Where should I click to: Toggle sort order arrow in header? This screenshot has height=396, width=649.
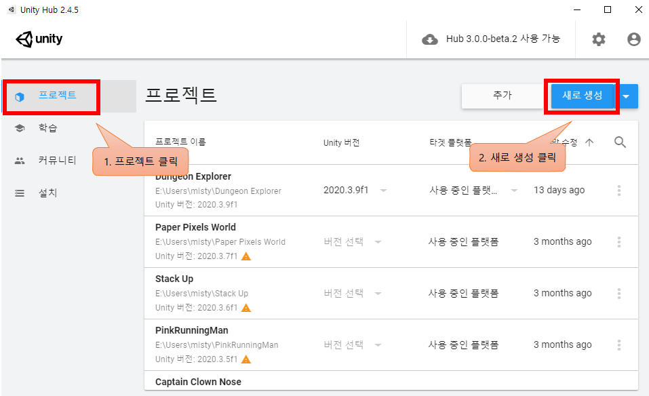589,142
